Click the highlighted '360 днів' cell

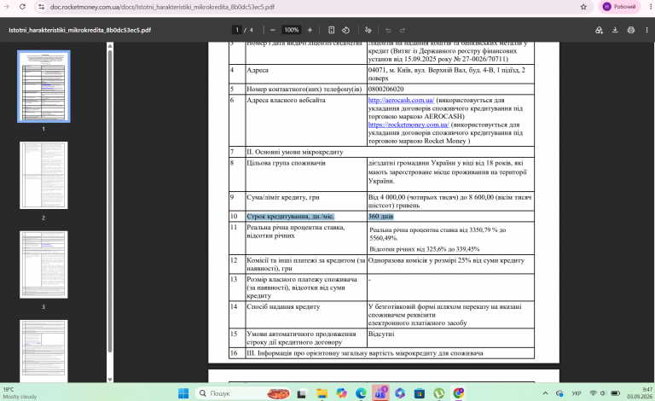click(380, 217)
